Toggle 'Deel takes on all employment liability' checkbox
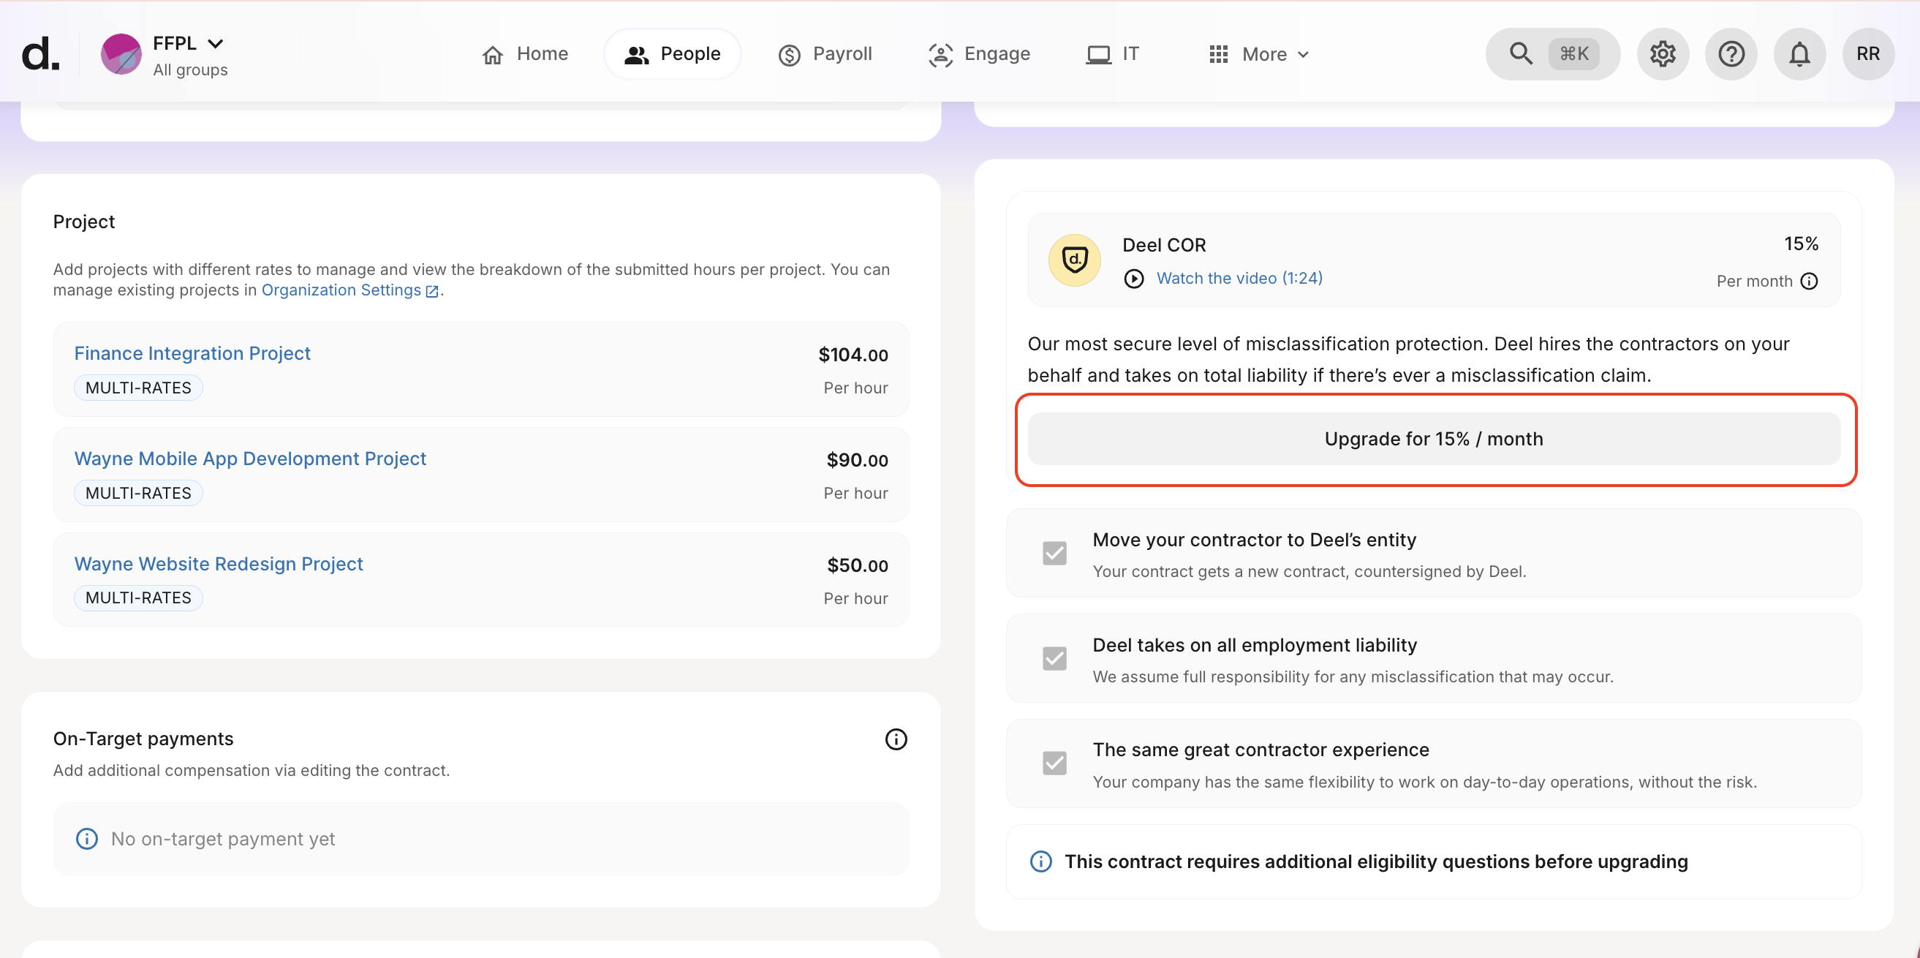 coord(1054,658)
